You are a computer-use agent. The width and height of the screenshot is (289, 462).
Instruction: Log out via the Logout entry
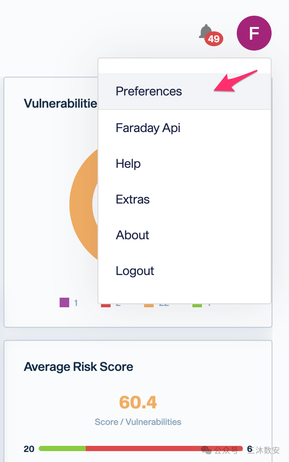135,271
